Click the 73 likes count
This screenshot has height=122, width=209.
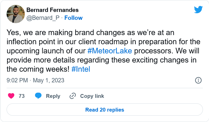point(22,96)
